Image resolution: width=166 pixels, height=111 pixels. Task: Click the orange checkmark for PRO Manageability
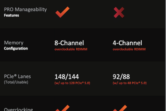pos(62,12)
